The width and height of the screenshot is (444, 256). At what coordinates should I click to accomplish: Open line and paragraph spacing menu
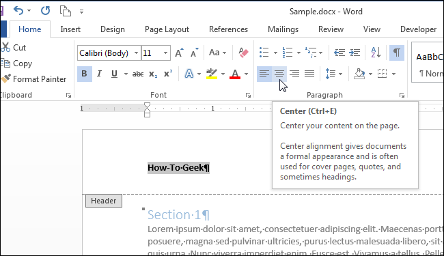(334, 74)
